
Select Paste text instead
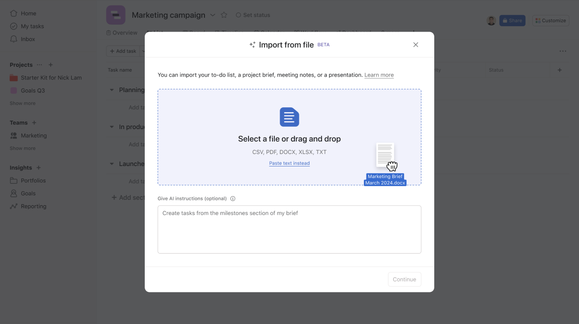[x=289, y=163]
